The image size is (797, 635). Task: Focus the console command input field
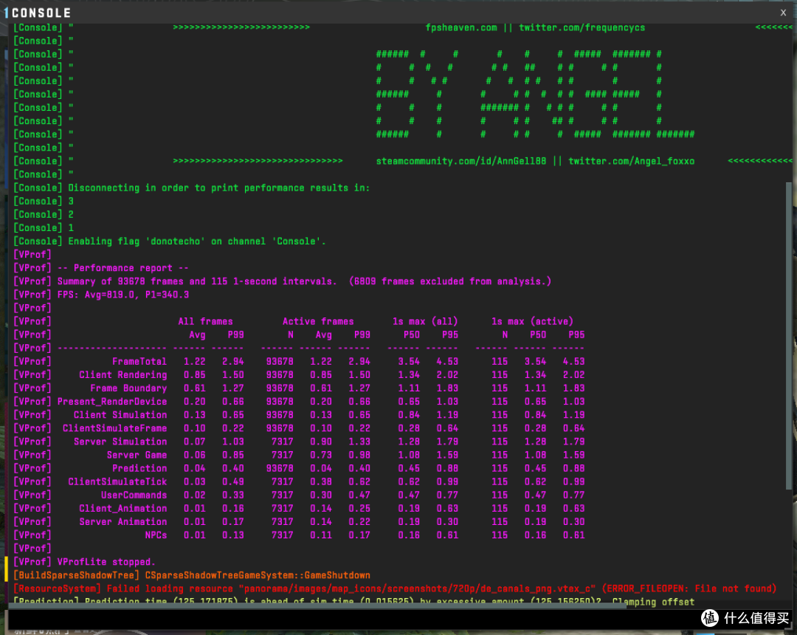tap(351, 619)
